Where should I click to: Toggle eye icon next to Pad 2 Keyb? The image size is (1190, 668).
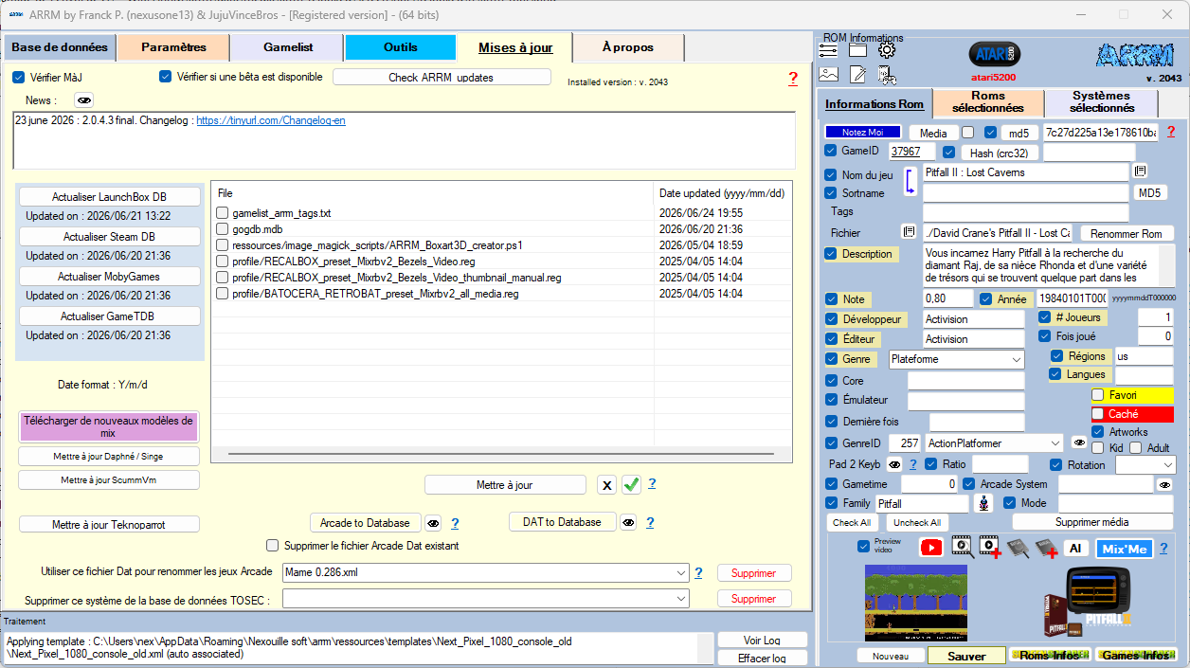click(x=893, y=464)
